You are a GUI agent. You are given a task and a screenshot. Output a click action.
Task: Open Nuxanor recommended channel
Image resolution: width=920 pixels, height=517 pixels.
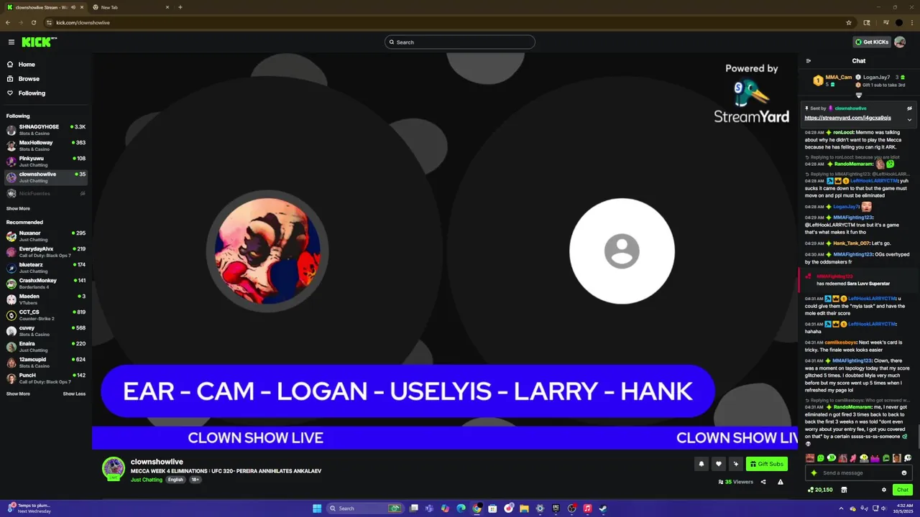[x=46, y=236]
